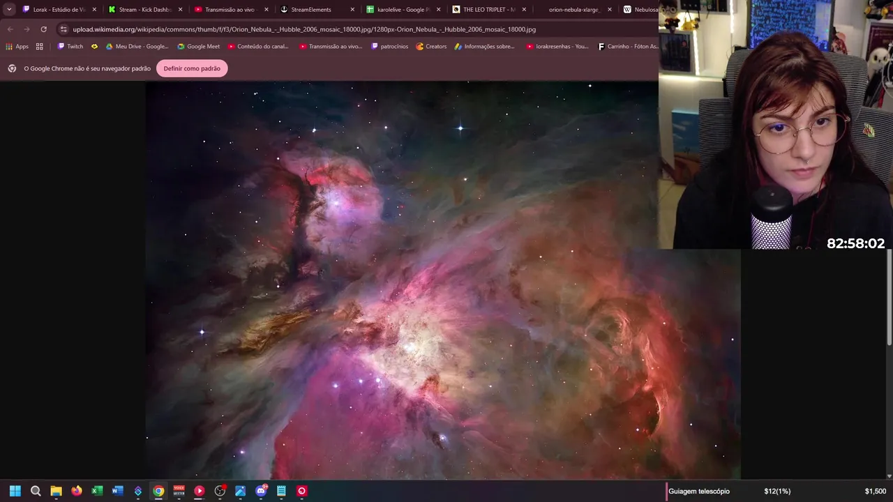Open the Meu Drive - Google bookmark
The image size is (893, 502).
coord(137,47)
